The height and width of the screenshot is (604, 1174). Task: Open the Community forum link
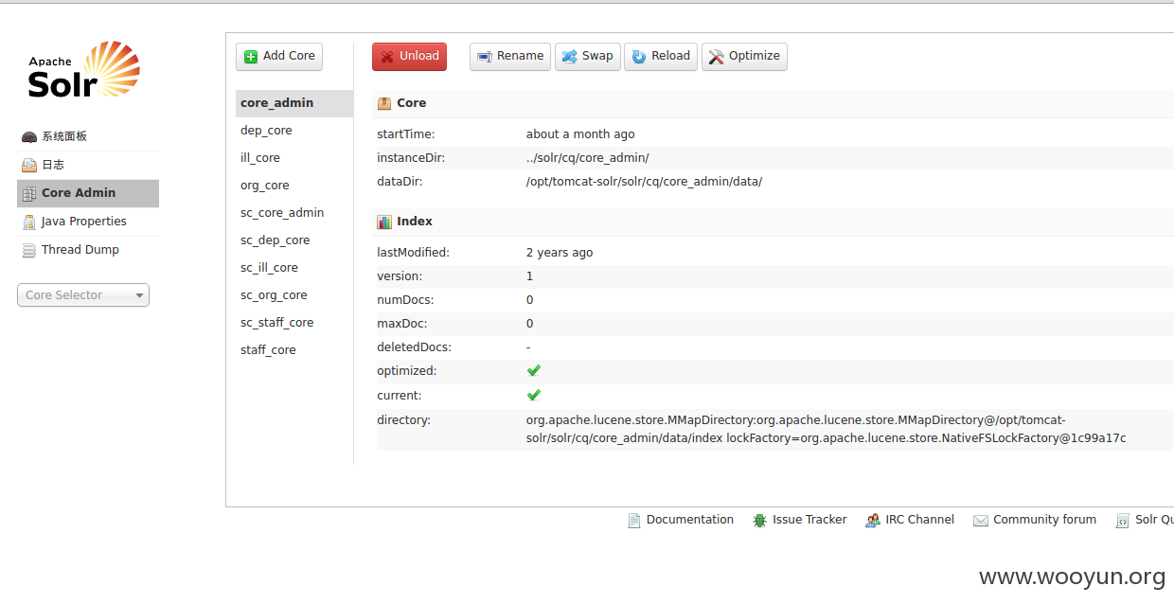(x=1035, y=520)
